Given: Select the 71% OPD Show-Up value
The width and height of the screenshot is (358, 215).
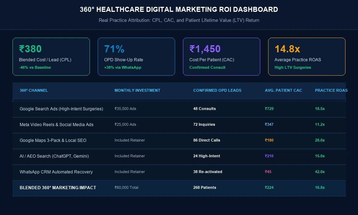Looking at the screenshot, I should pos(114,49).
